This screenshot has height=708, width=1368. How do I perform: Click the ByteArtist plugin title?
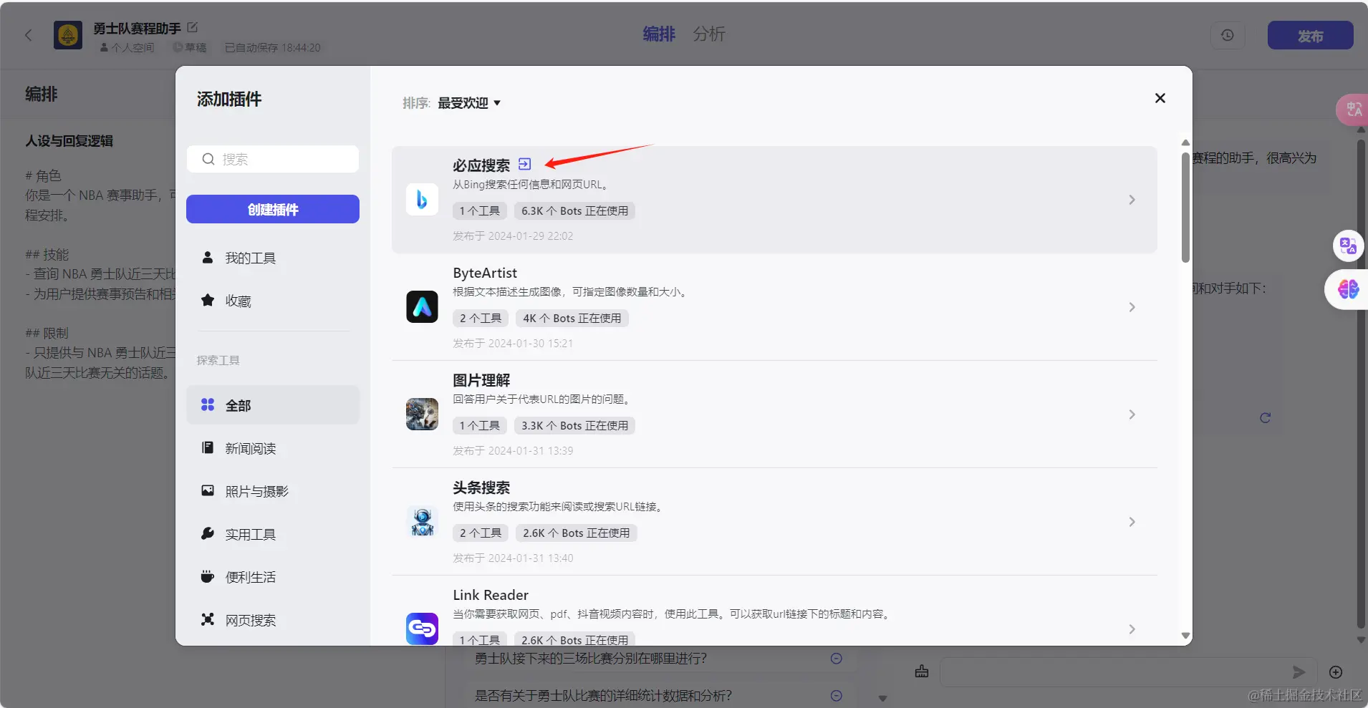point(485,273)
